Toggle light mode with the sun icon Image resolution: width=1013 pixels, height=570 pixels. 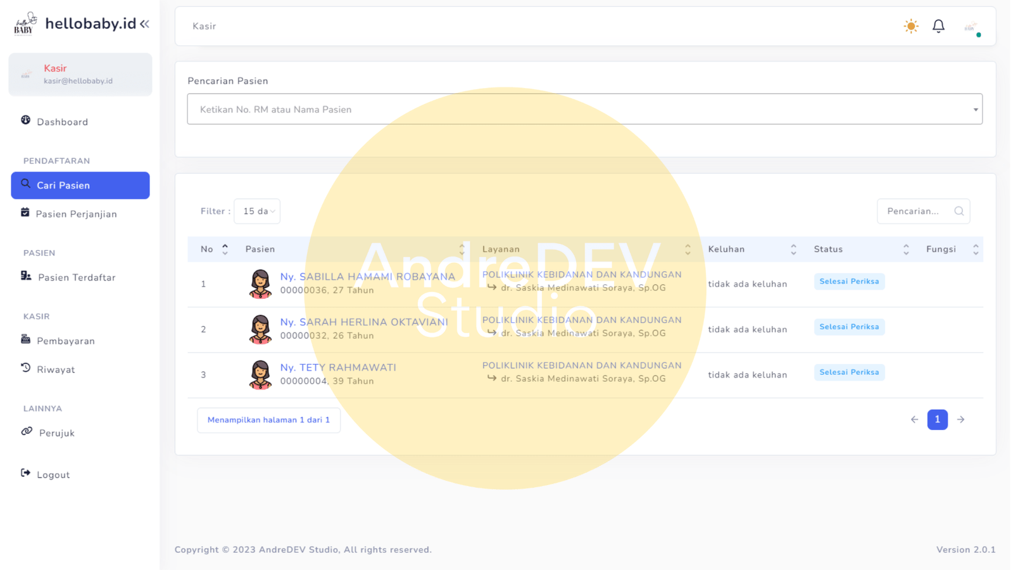point(910,26)
